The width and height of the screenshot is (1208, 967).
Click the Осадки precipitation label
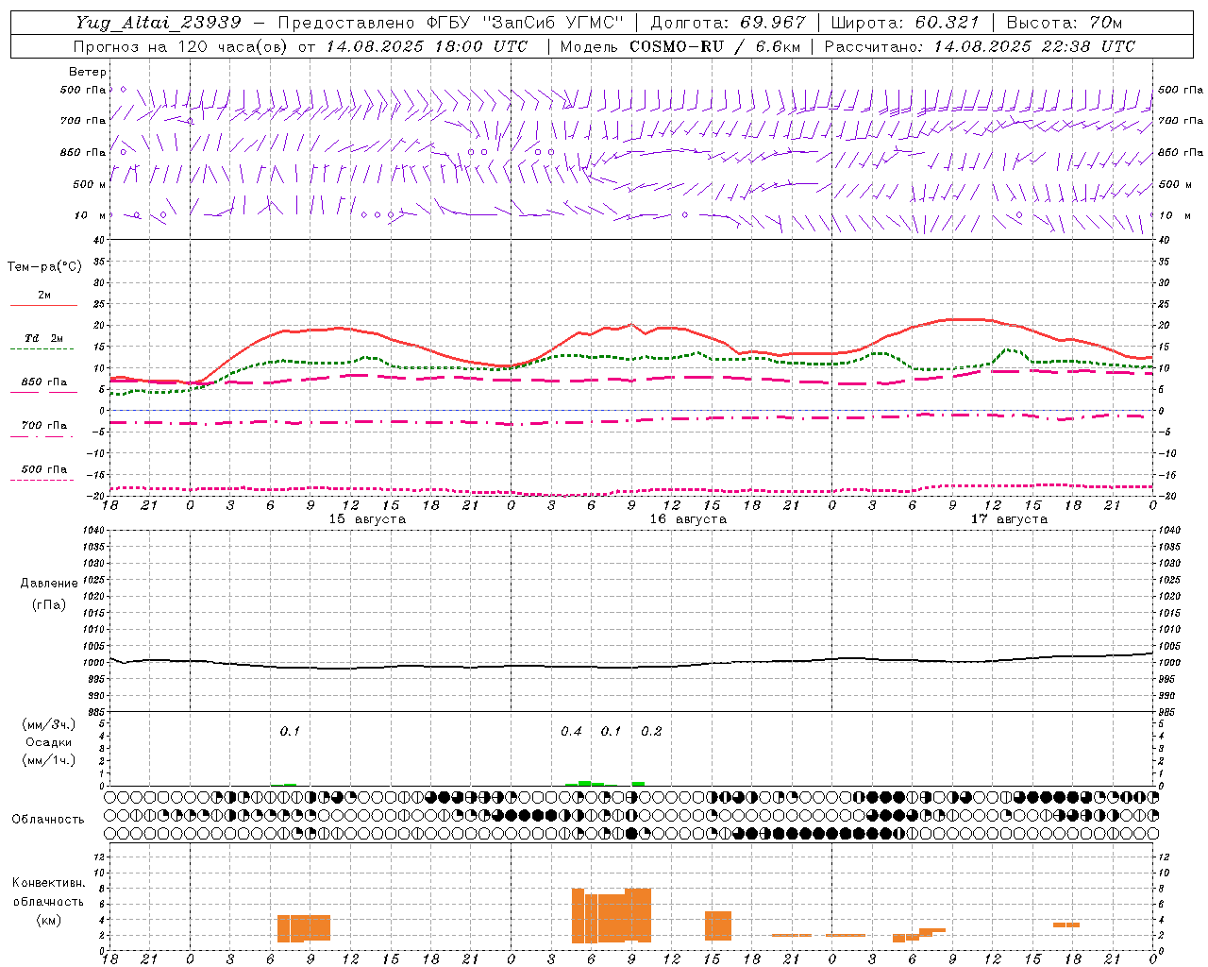(x=48, y=742)
